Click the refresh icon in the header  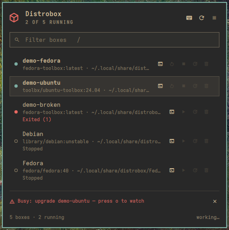click(x=202, y=18)
